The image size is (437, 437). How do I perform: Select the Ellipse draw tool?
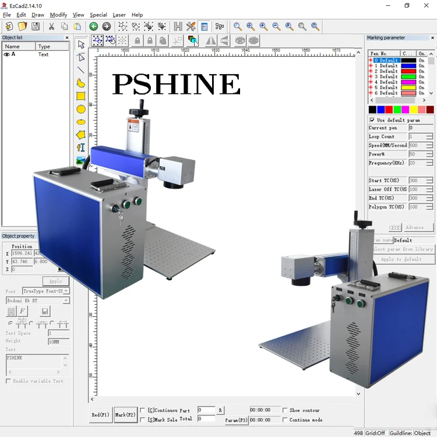tap(81, 122)
